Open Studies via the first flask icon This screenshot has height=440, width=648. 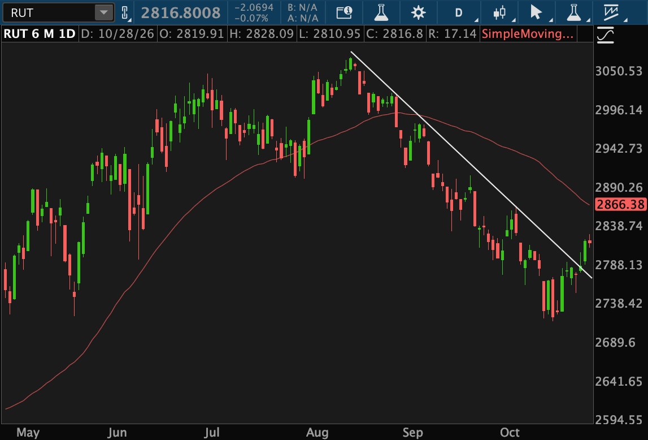click(x=381, y=13)
